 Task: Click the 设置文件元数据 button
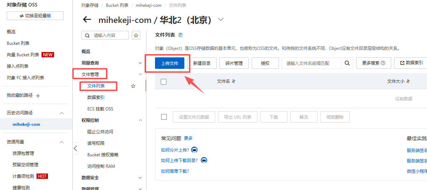[194, 117]
